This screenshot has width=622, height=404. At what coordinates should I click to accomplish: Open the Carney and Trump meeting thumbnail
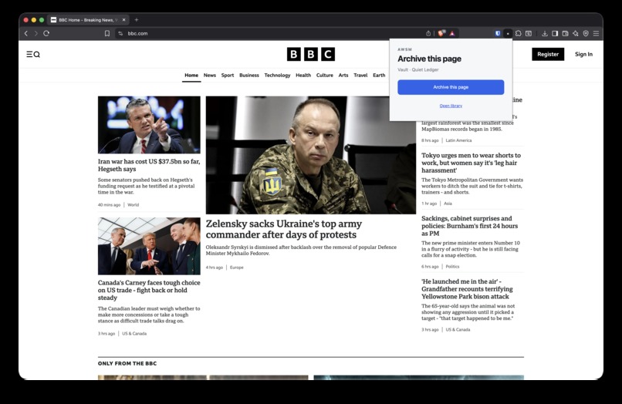pyautogui.click(x=149, y=246)
